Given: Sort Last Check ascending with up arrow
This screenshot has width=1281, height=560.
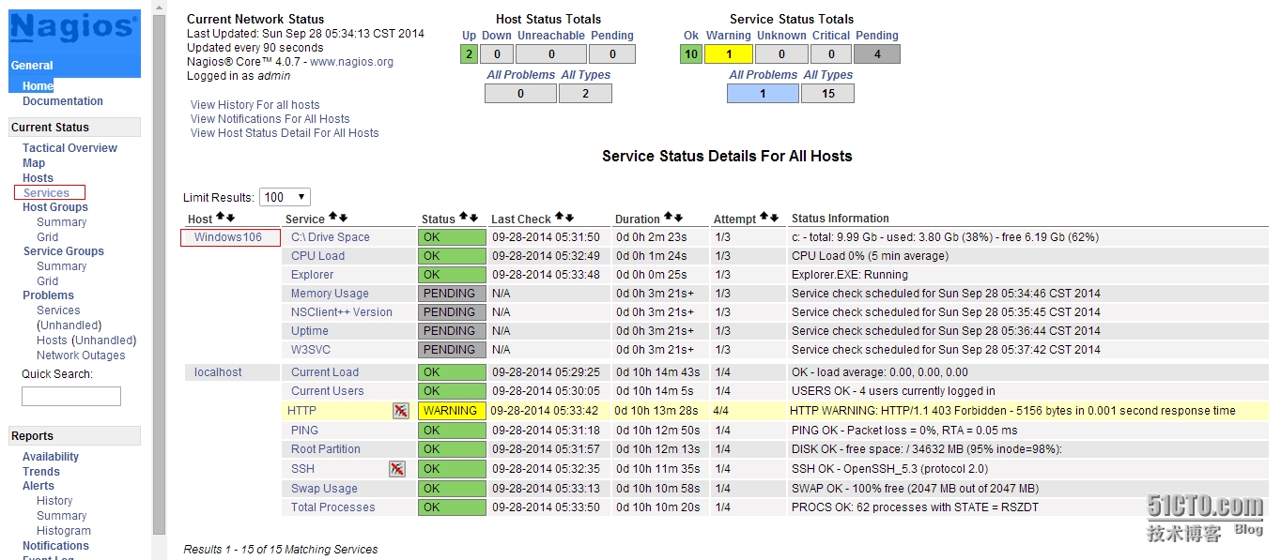Looking at the screenshot, I should coord(560,218).
